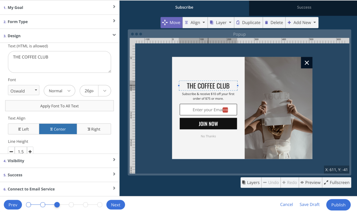This screenshot has height=212, width=357.
Task: Expand the Visibility section
Action: (59, 161)
